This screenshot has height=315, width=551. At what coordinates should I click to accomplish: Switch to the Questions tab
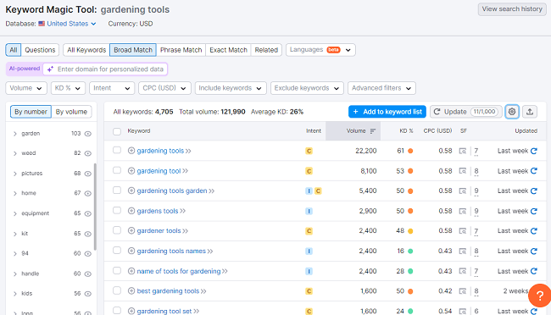(40, 50)
